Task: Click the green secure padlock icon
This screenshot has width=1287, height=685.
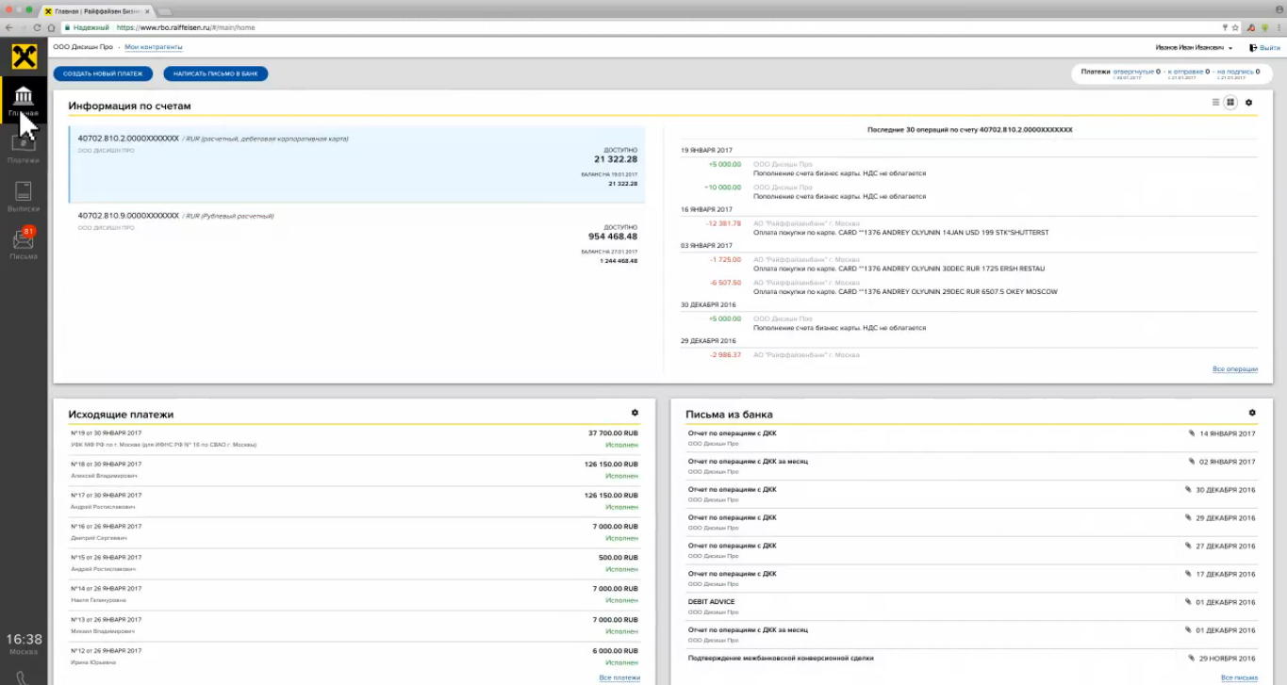Action: tap(68, 28)
